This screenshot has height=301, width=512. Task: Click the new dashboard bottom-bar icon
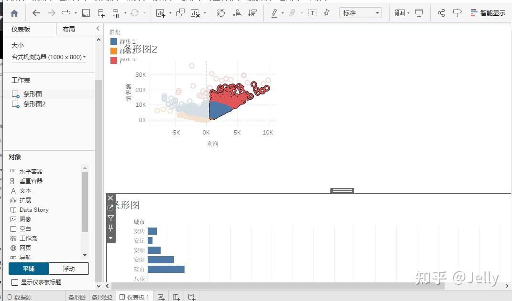click(x=176, y=297)
